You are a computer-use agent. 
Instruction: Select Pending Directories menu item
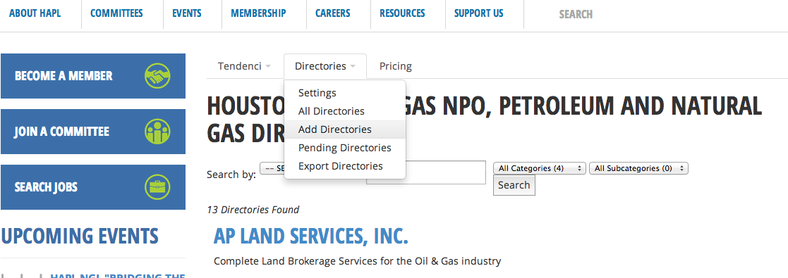click(345, 148)
